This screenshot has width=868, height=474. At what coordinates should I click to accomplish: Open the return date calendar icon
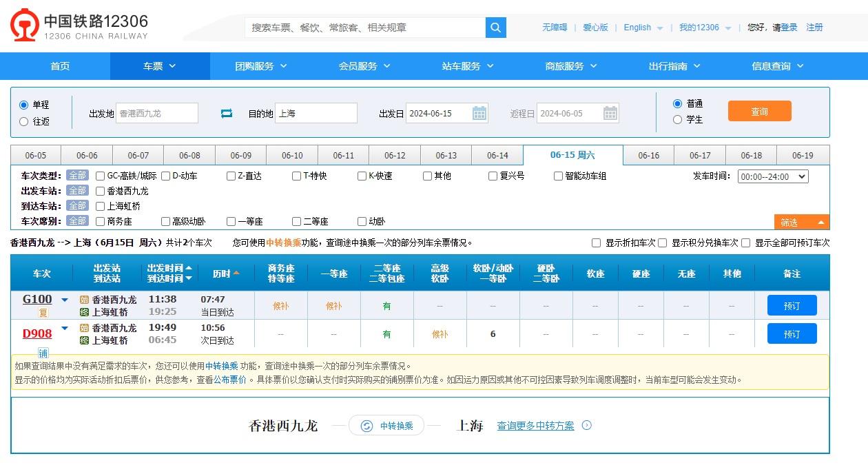click(609, 112)
